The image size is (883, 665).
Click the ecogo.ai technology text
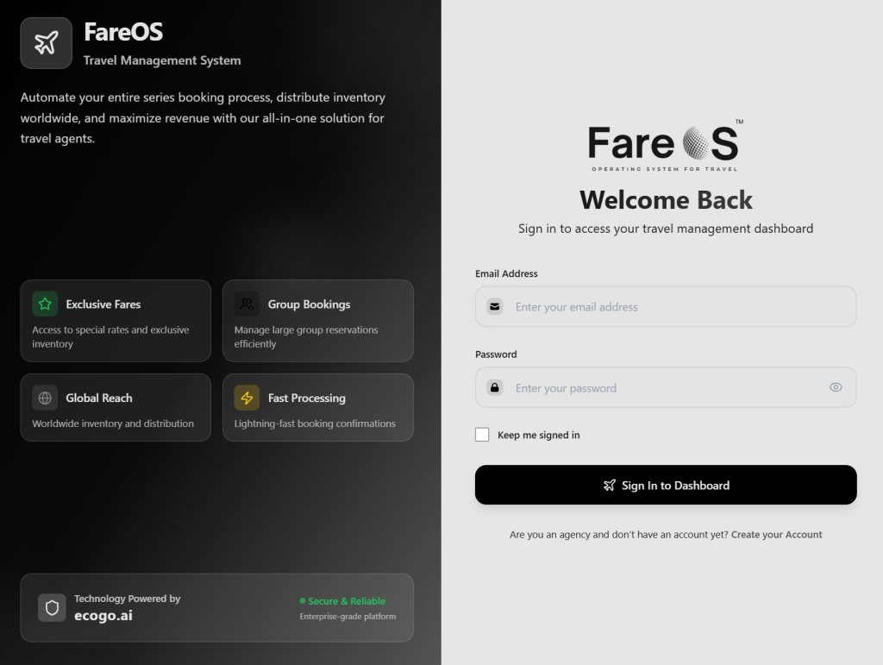point(103,616)
